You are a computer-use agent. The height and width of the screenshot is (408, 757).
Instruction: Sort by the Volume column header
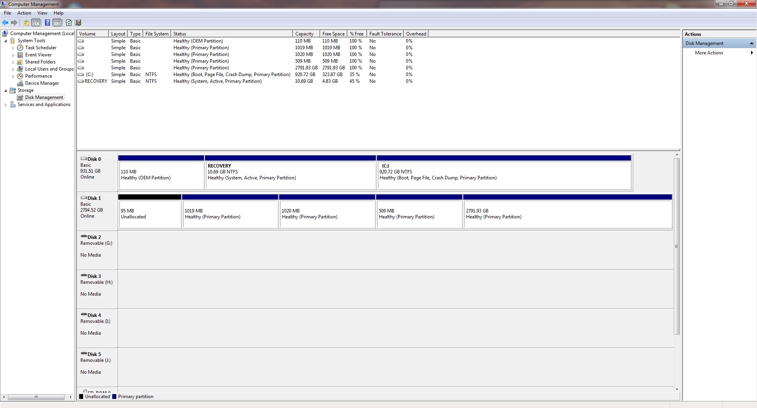click(93, 34)
